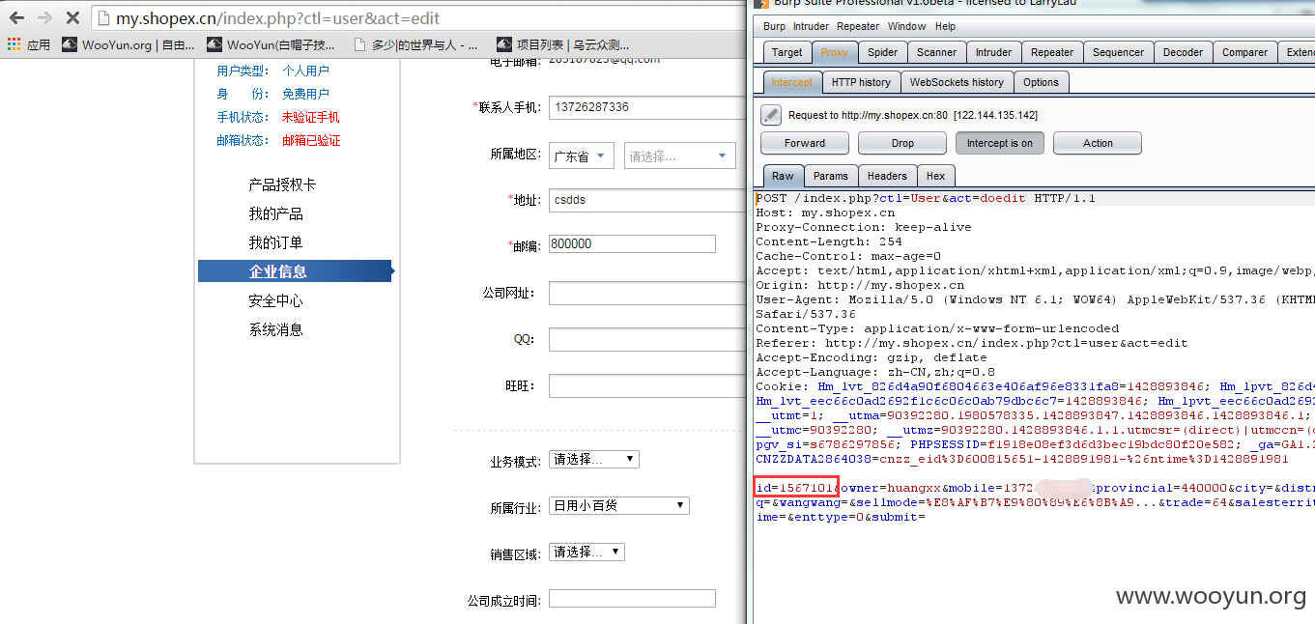Click the browser back arrow
The width and height of the screenshot is (1315, 624).
point(16,18)
